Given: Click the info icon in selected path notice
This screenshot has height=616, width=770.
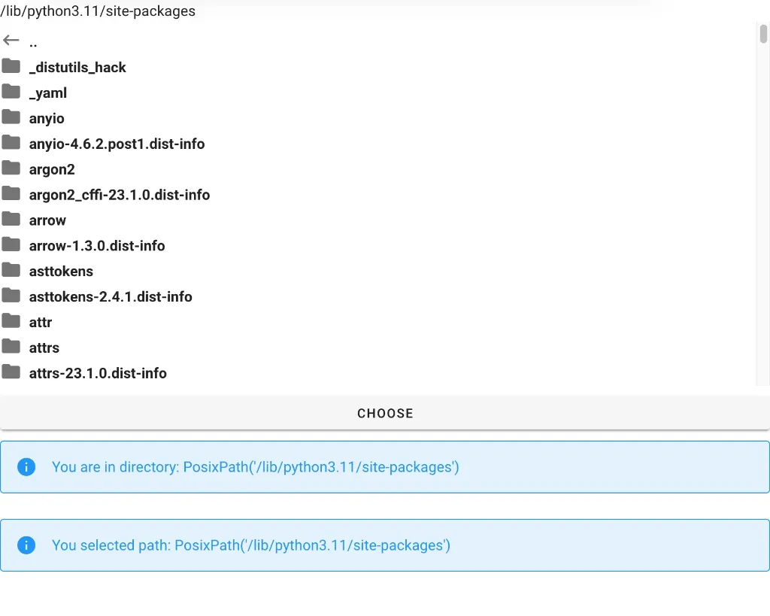Looking at the screenshot, I should [26, 545].
